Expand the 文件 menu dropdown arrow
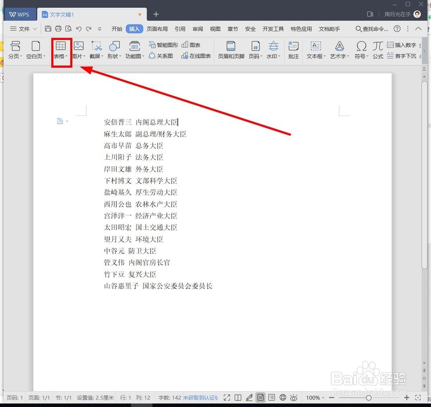The image size is (431, 407). 35,28
